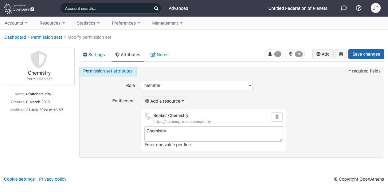Open the Add a resource dropdown
Image resolution: width=388 pixels, height=192 pixels.
click(x=164, y=101)
